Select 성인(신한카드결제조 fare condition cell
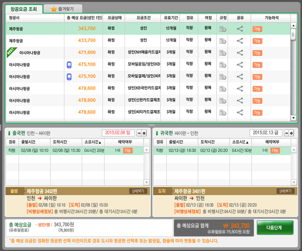302x251 pixels. (143, 100)
